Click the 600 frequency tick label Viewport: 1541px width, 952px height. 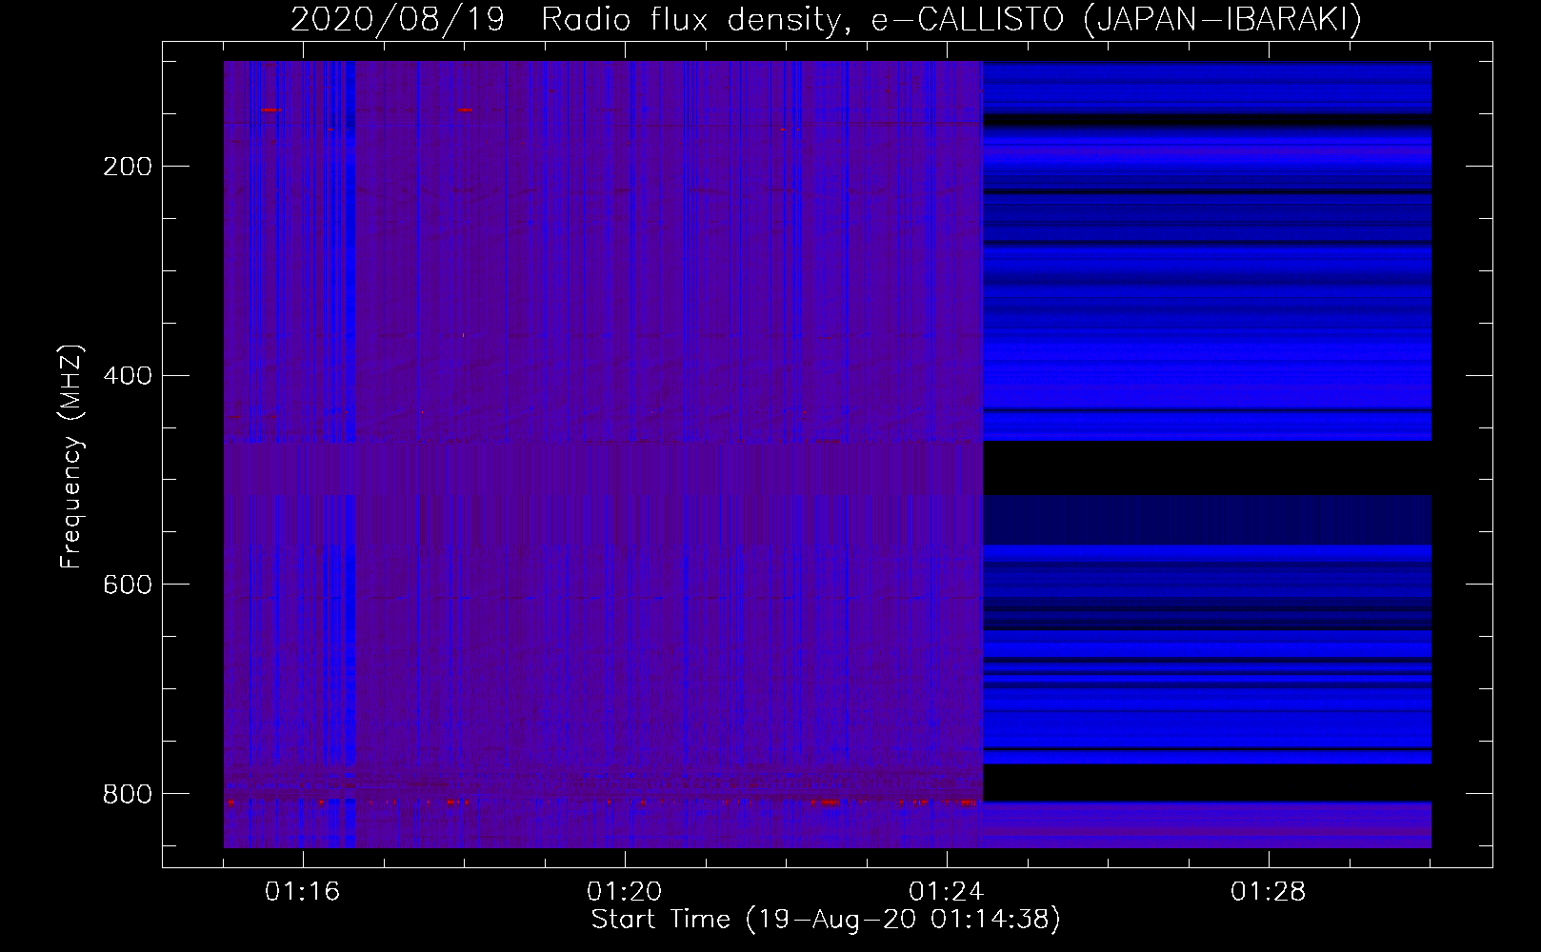[128, 584]
